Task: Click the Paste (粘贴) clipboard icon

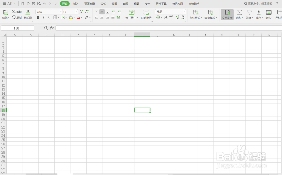Action: pyautogui.click(x=6, y=12)
